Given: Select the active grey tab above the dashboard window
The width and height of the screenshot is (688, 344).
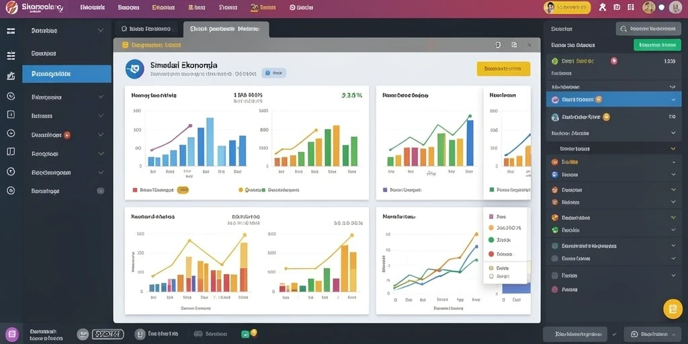Looking at the screenshot, I should [x=226, y=30].
